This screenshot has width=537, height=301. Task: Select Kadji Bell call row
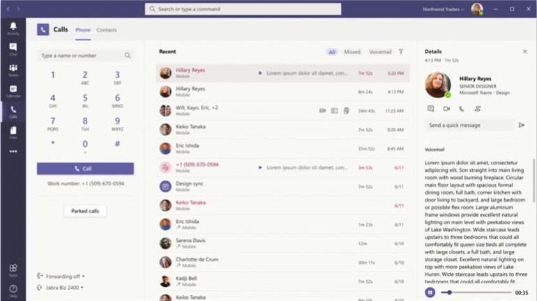click(x=282, y=281)
